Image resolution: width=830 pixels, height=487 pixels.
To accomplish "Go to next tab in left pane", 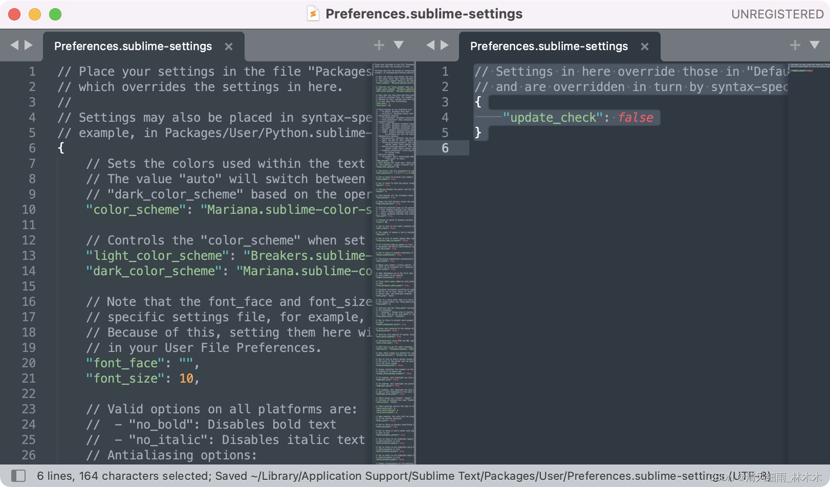I will pos(29,45).
